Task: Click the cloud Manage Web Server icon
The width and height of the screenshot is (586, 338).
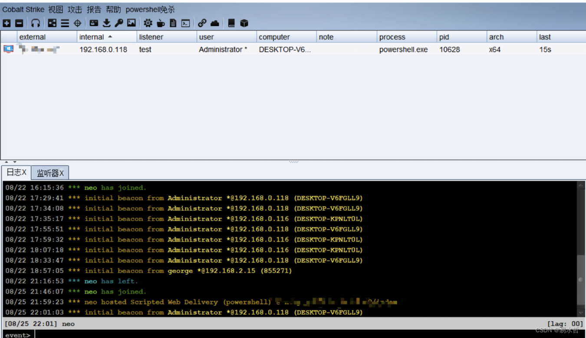Action: click(215, 23)
